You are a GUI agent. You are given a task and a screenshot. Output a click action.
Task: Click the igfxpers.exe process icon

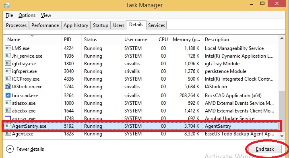tap(8, 71)
